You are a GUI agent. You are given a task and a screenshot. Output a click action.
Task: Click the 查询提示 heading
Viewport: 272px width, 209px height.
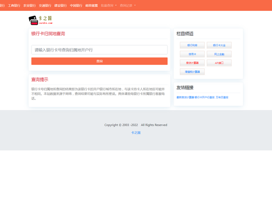coord(40,79)
